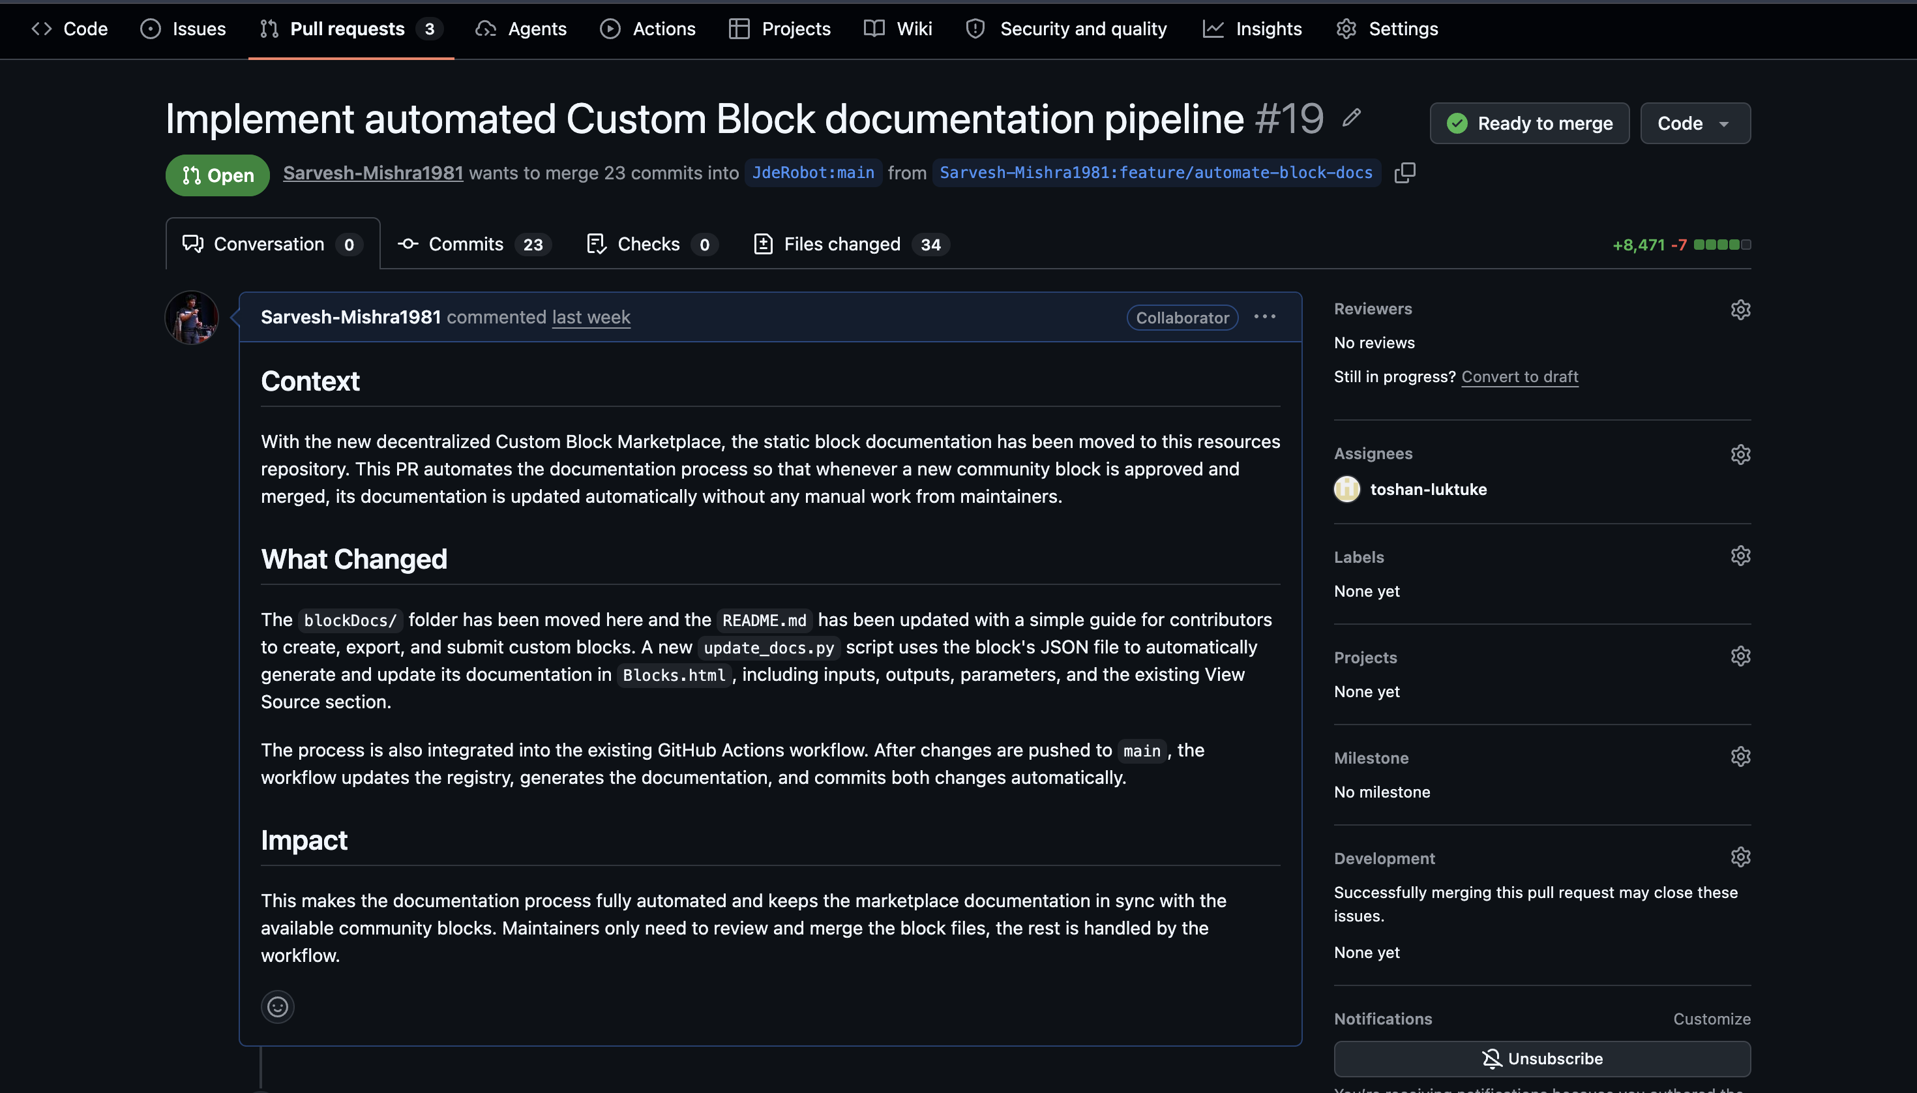
Task: Switch to the Commits tab
Action: pos(475,244)
